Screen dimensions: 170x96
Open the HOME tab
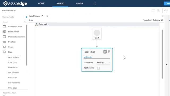point(41,3)
